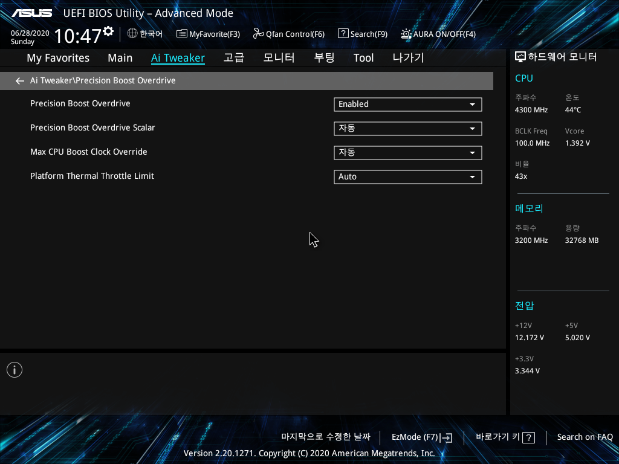Open the Tool tab
The height and width of the screenshot is (464, 619).
[x=363, y=58]
